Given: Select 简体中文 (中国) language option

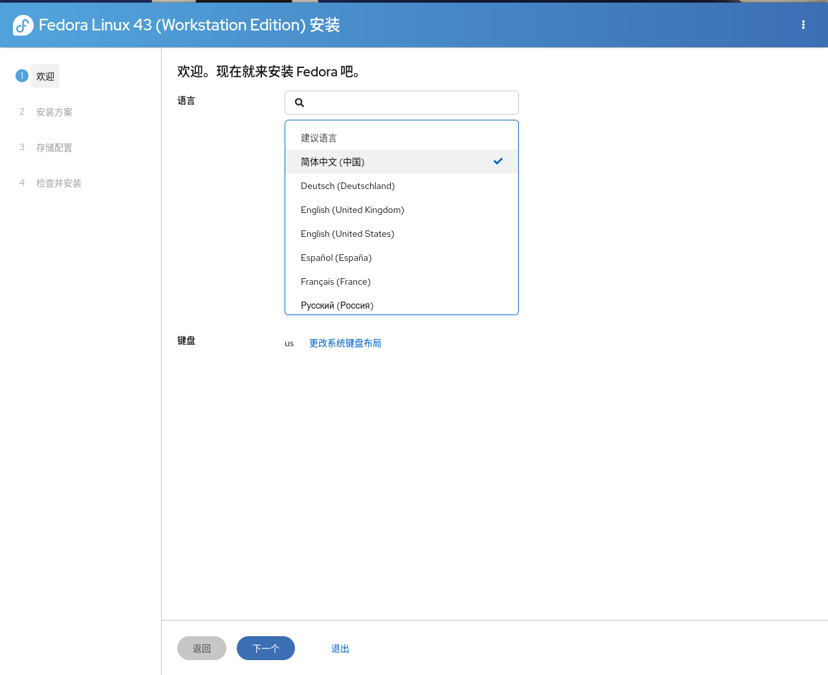Looking at the screenshot, I should pos(332,162).
